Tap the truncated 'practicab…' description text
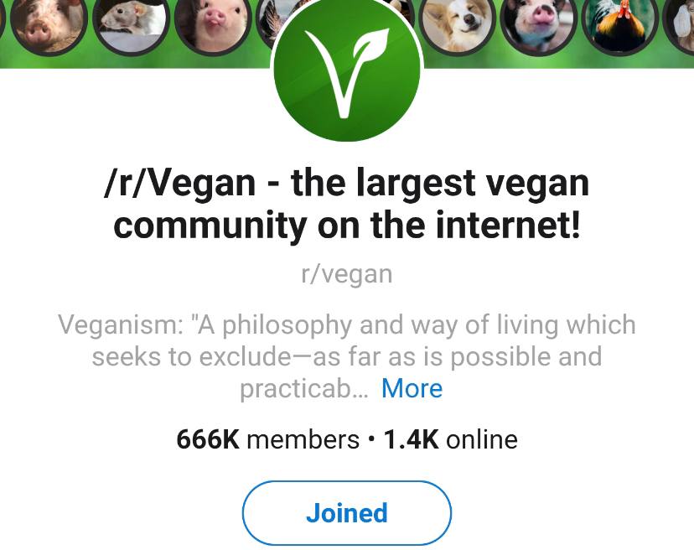The width and height of the screenshot is (694, 550). [x=303, y=388]
